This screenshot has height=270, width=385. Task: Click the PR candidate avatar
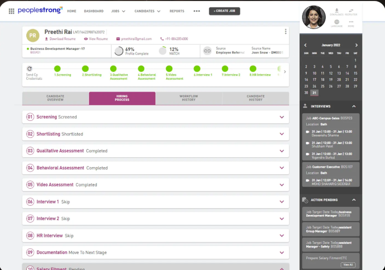[x=32, y=35]
